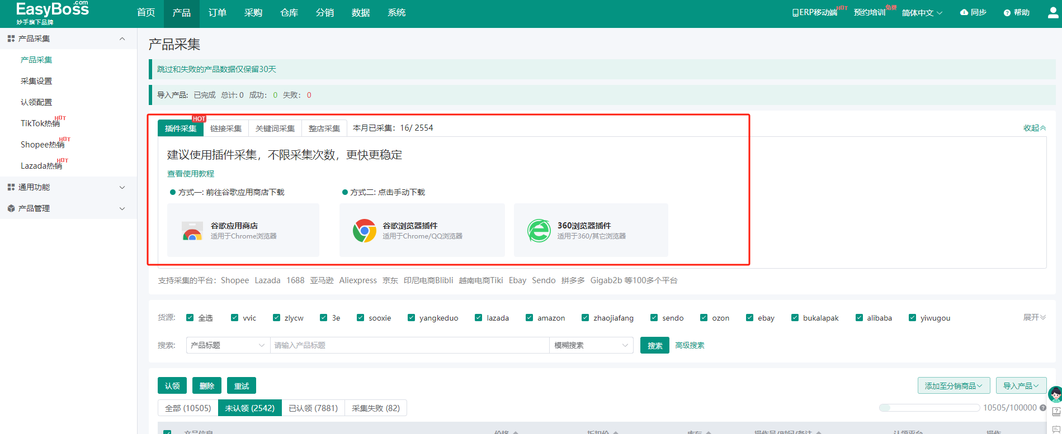Switch to the 关键词采集 tab
The height and width of the screenshot is (434, 1062).
275,128
